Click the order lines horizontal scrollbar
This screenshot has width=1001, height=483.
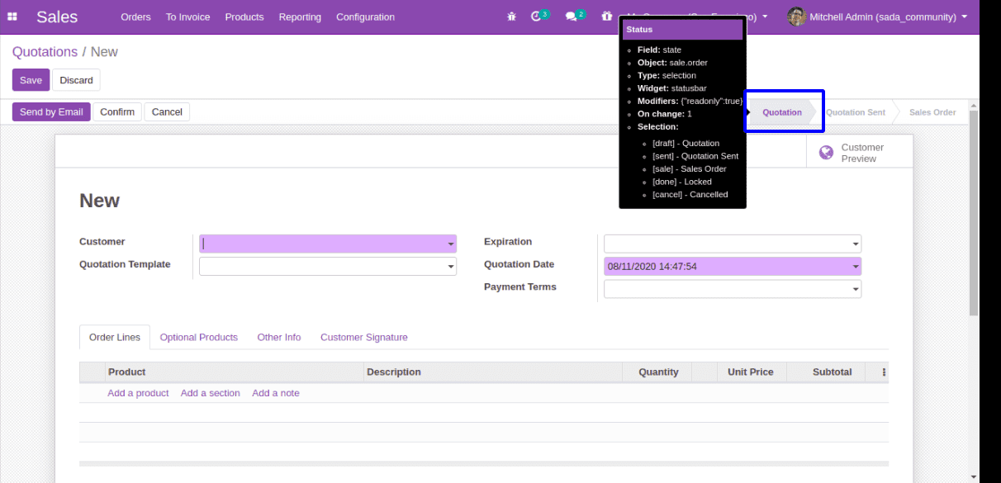coord(484,464)
